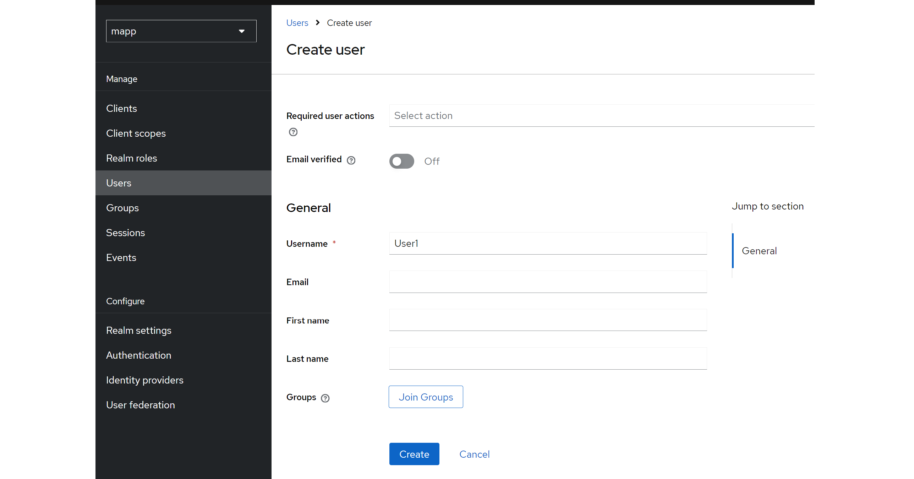Screen dimensions: 914x479
Task: Toggle the Email verified switch
Action: [401, 161]
